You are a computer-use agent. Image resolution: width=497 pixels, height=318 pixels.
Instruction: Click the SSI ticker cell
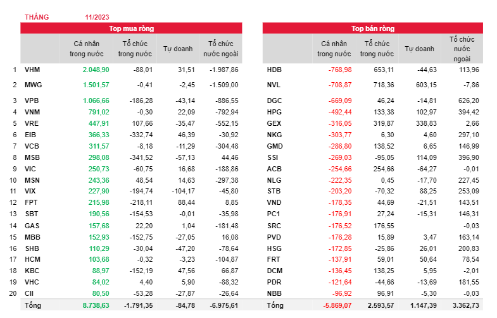(273, 157)
